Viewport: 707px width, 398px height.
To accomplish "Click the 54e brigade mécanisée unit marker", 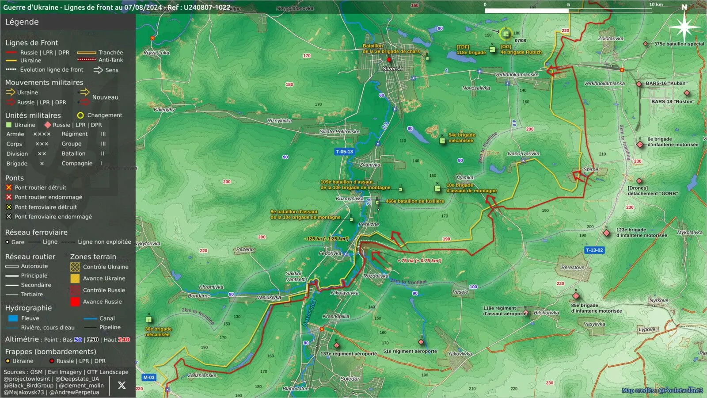I will click(442, 141).
